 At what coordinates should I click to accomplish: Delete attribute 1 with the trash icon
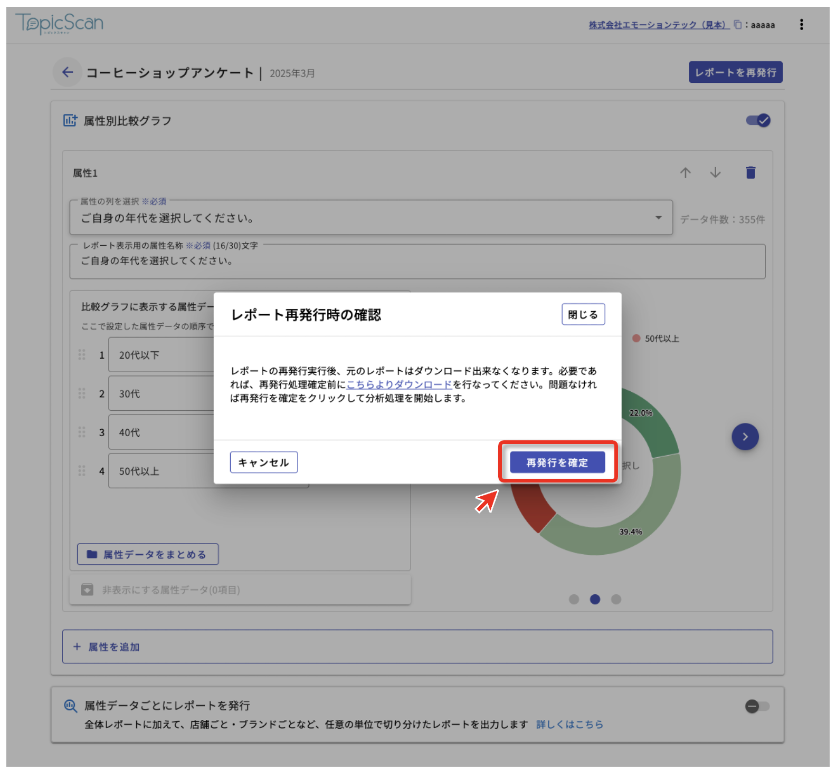750,173
